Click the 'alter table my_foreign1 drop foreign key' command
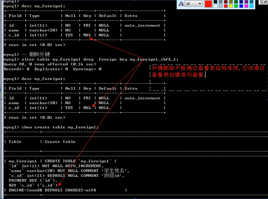268x199 pixels. [100, 59]
